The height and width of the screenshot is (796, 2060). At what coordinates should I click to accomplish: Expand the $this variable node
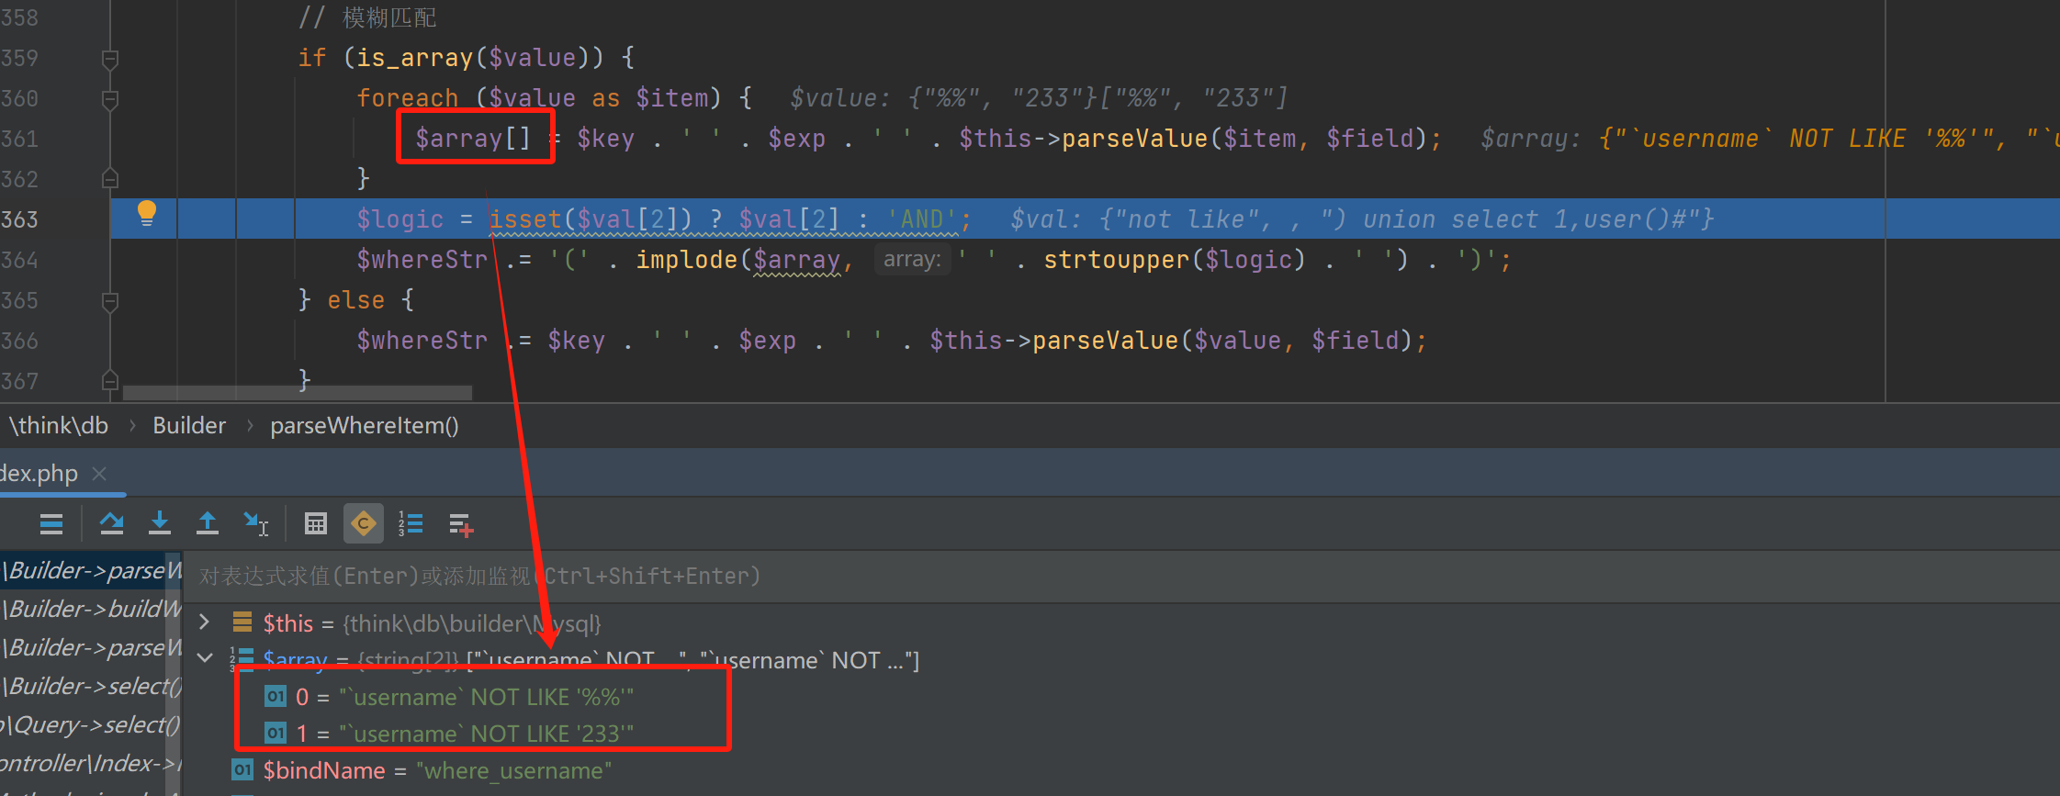(x=205, y=622)
